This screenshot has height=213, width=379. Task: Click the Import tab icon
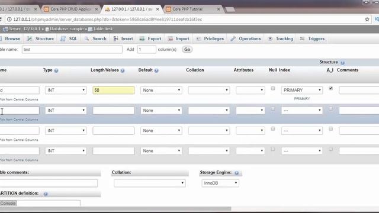click(x=171, y=38)
